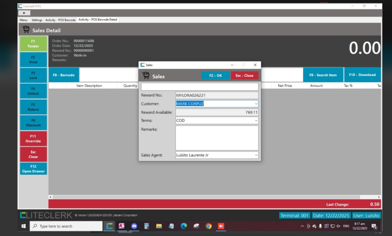This screenshot has height=236, width=392.
Task: Expand the Customer dropdown
Action: click(x=256, y=104)
